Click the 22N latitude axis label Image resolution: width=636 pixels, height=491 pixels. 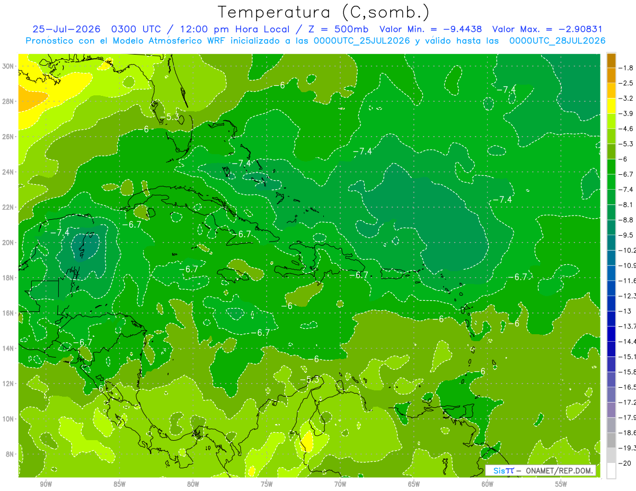tap(9, 207)
